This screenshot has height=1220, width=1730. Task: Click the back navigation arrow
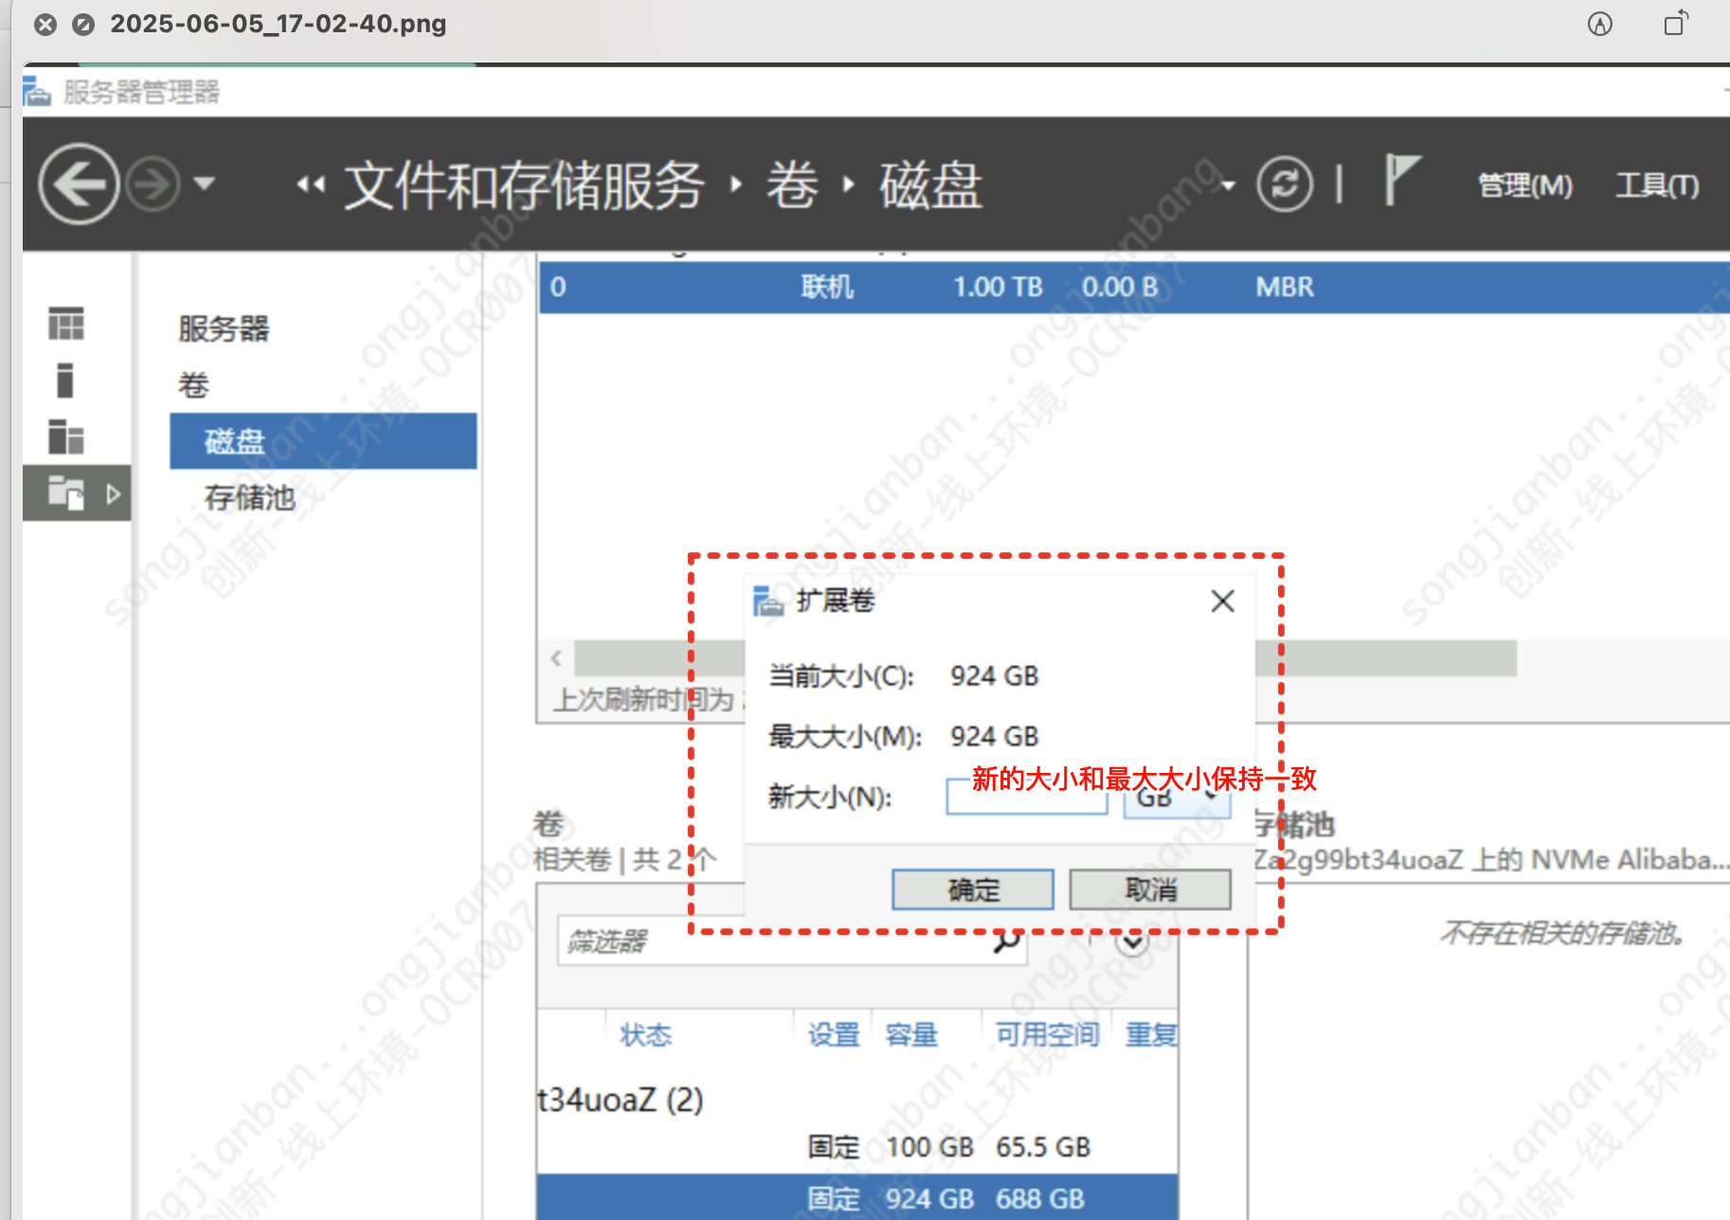pos(80,184)
